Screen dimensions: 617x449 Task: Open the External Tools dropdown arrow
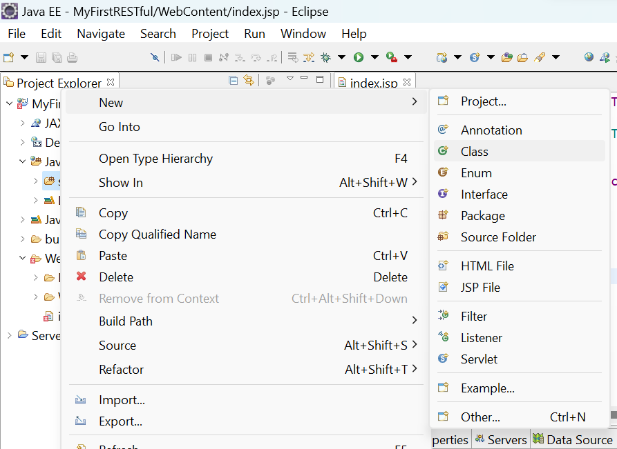pos(408,57)
